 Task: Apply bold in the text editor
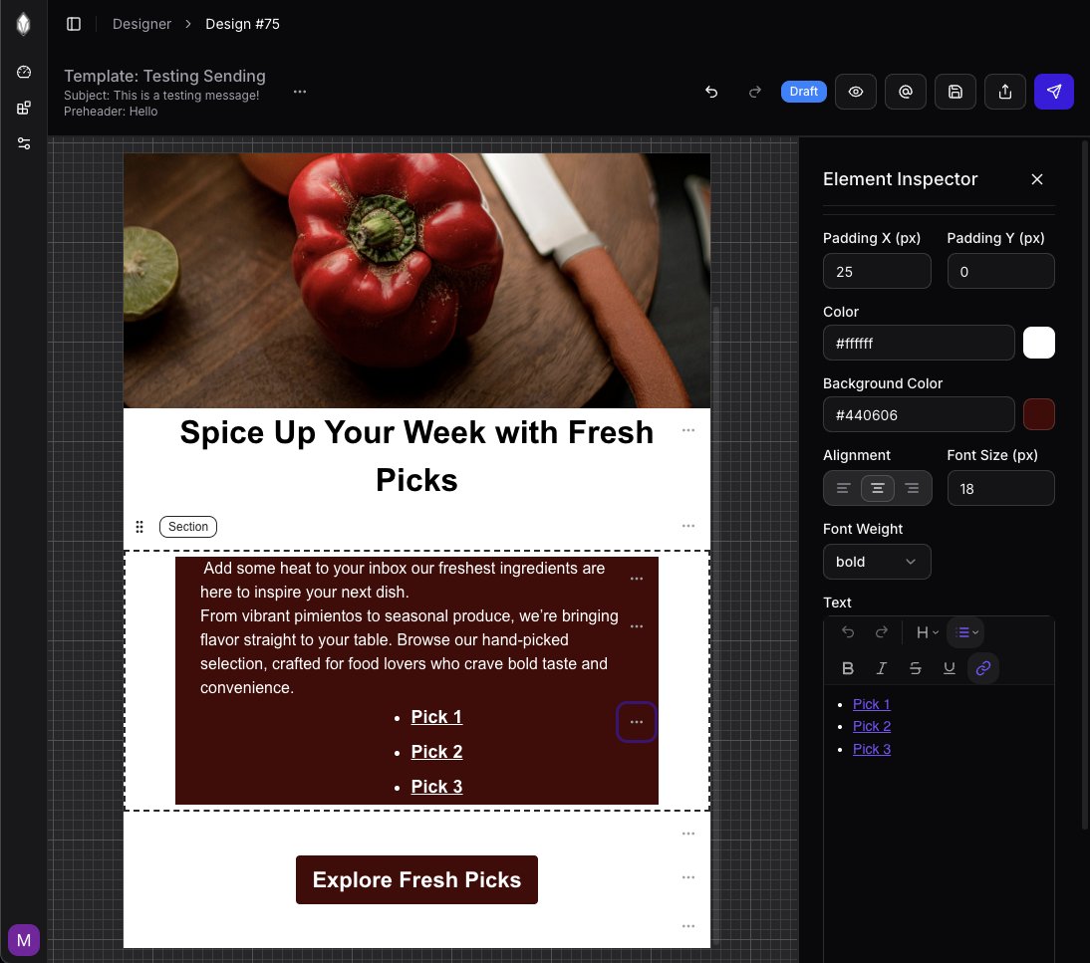point(848,668)
